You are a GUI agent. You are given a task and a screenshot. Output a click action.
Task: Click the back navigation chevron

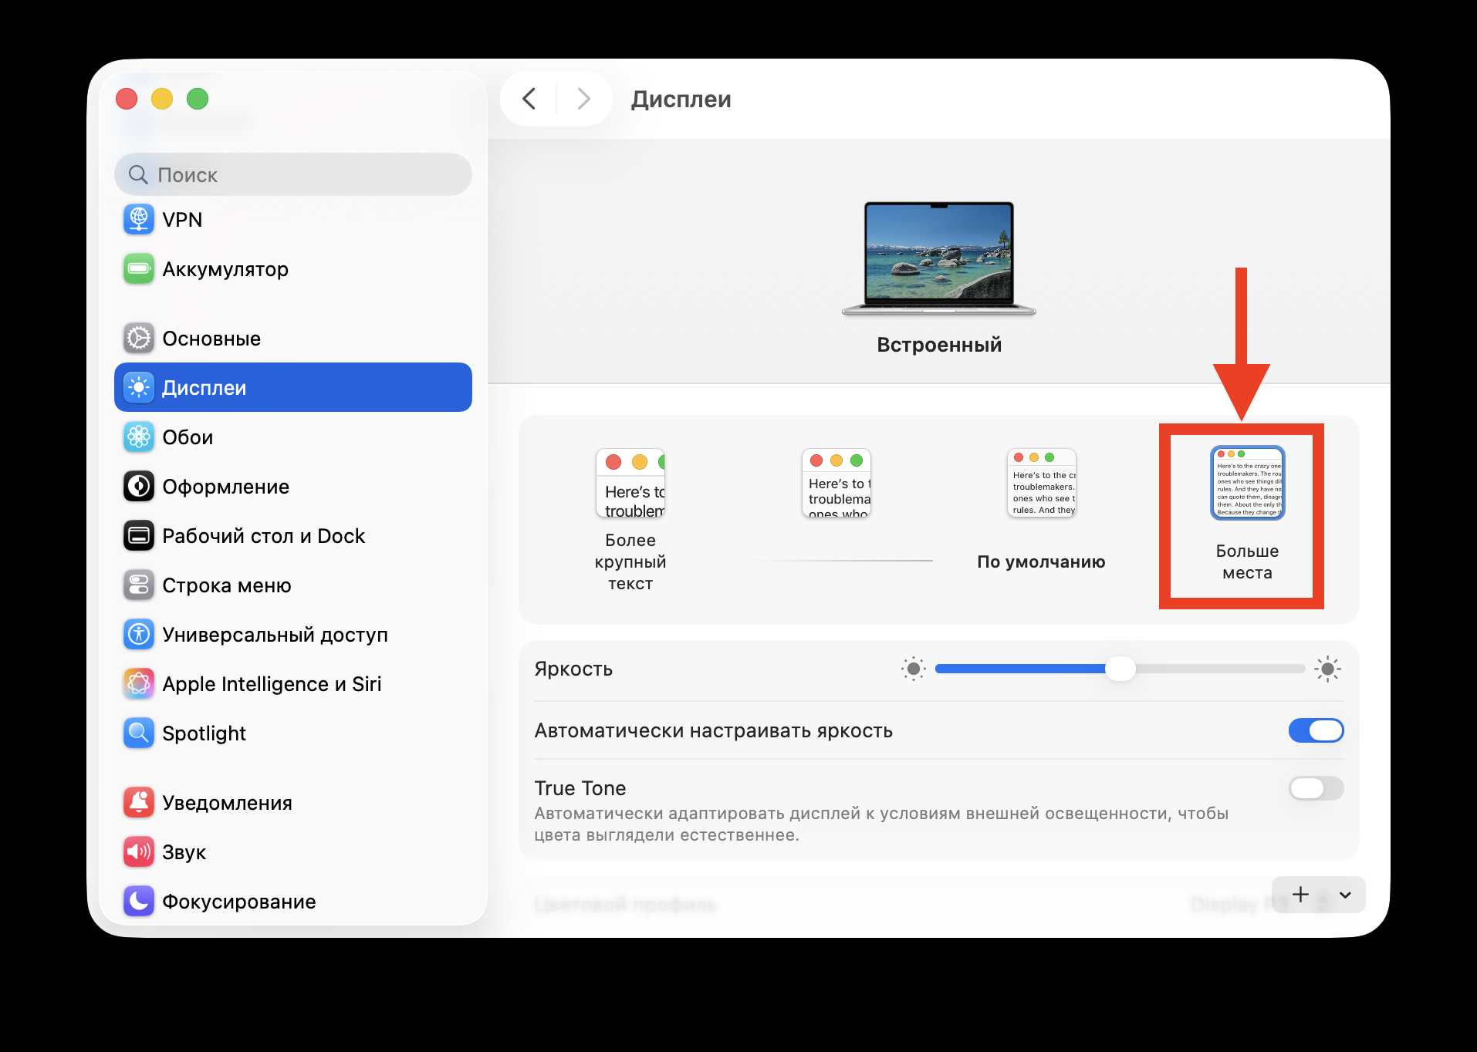click(x=529, y=99)
